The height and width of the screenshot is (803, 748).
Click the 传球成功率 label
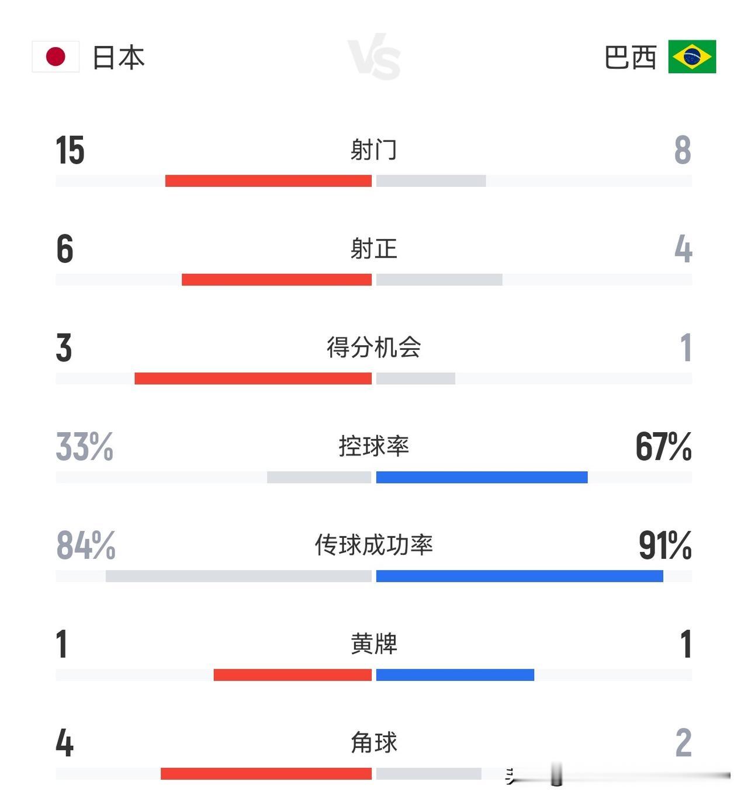coord(374,545)
